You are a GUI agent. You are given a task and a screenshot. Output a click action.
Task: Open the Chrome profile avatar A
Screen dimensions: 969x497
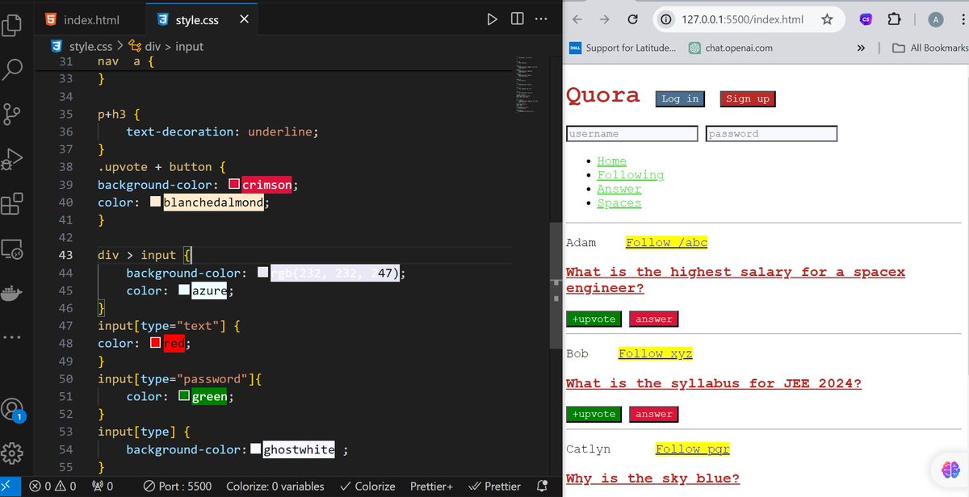pos(936,19)
